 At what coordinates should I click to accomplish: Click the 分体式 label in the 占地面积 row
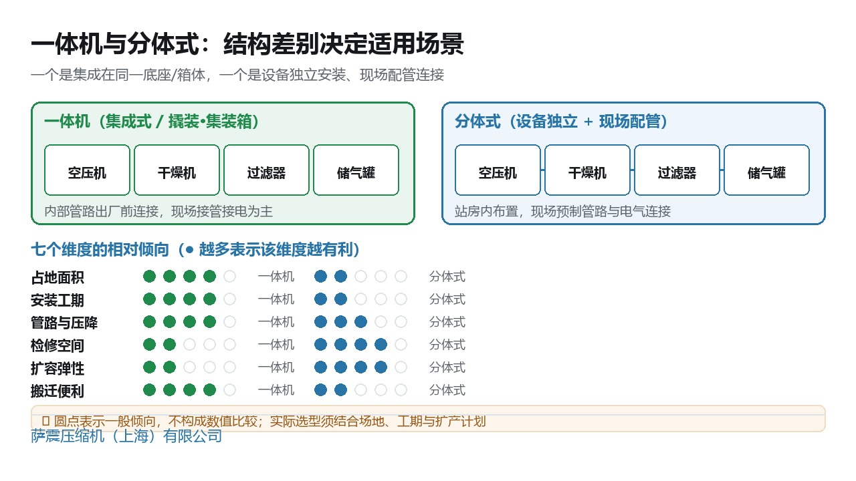tap(447, 277)
